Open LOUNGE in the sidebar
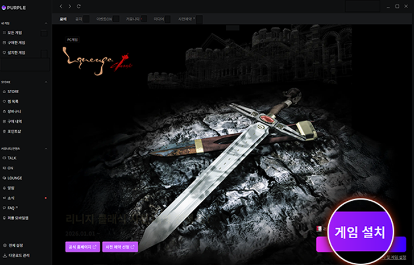The height and width of the screenshot is (265, 414). tap(12, 178)
